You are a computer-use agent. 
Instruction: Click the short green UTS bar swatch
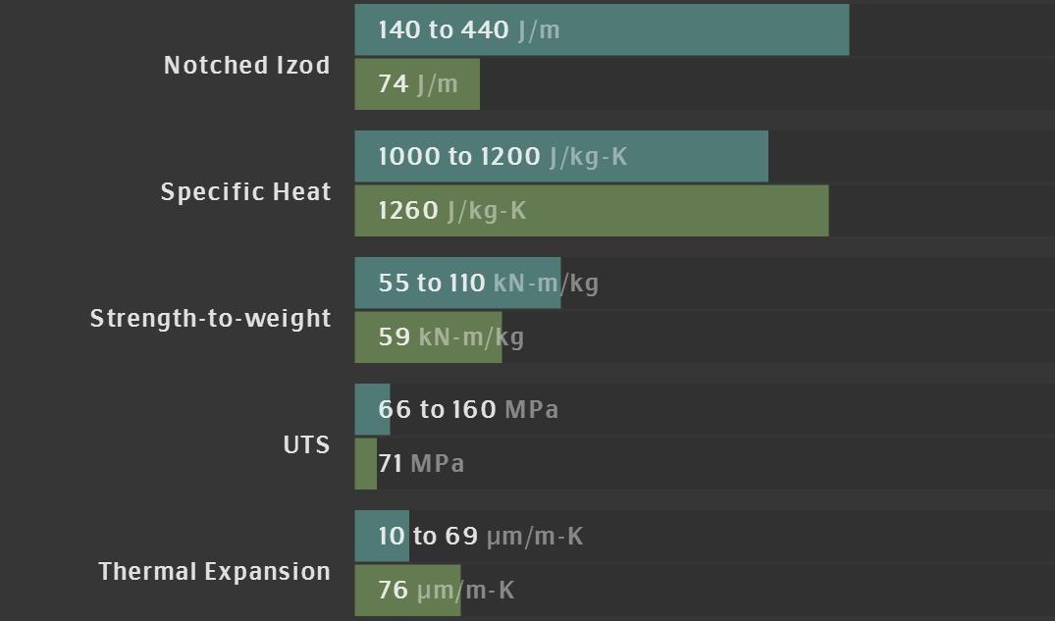click(365, 464)
